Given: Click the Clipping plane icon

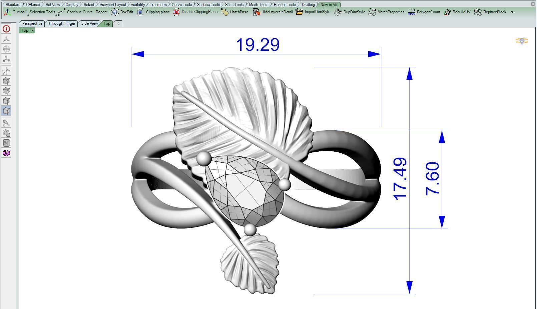Looking at the screenshot, I should click(x=140, y=12).
